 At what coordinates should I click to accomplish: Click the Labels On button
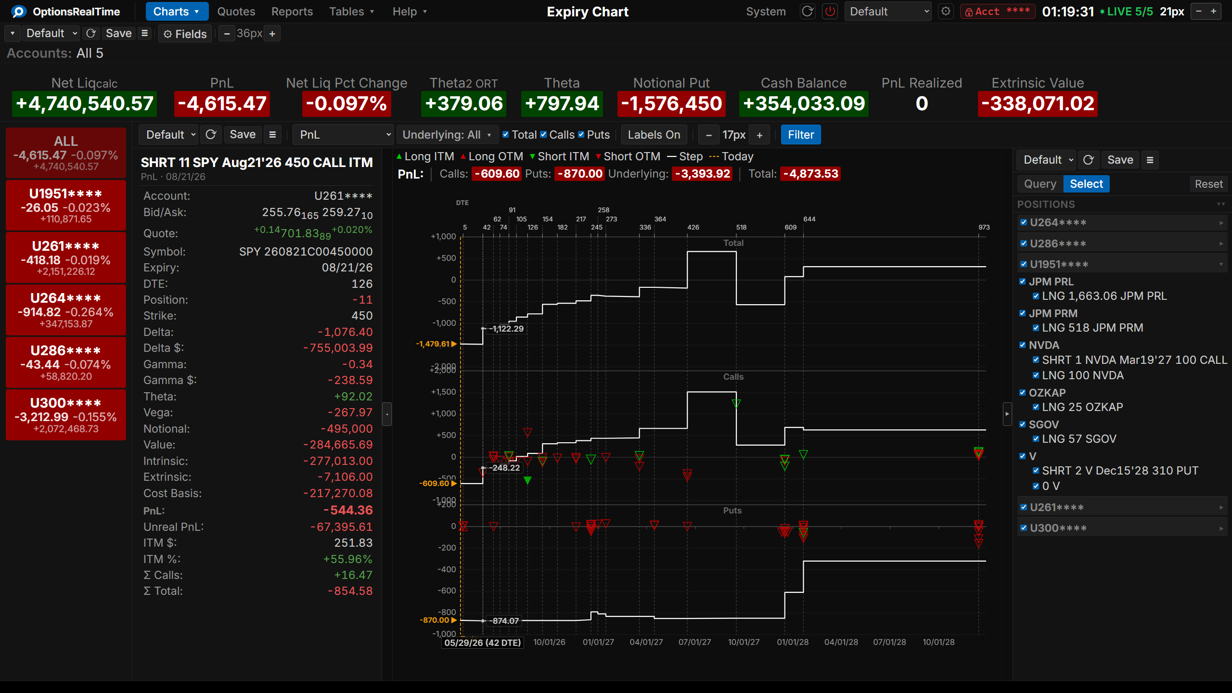[x=654, y=135]
